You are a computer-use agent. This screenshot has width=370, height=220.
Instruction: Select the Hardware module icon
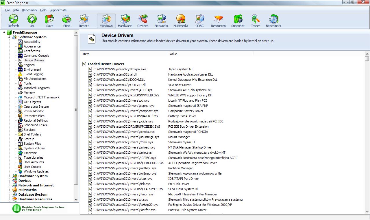tap(125, 19)
